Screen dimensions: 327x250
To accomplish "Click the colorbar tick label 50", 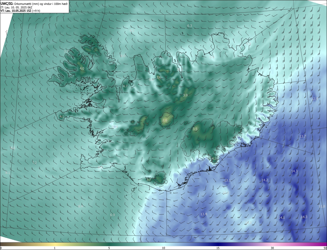I will [325, 248].
